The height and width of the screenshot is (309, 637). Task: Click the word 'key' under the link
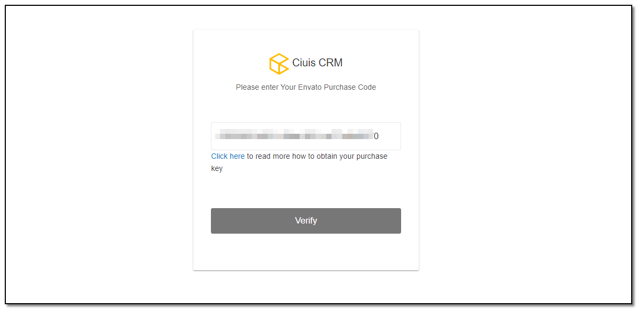coord(217,169)
